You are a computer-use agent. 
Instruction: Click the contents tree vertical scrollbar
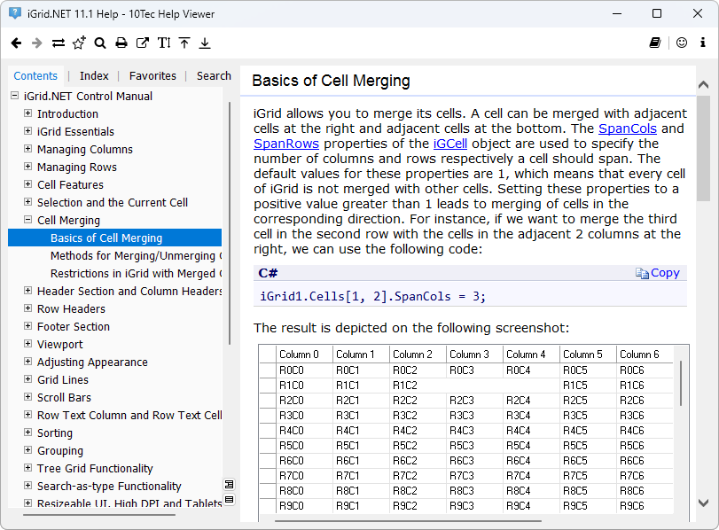click(x=230, y=223)
